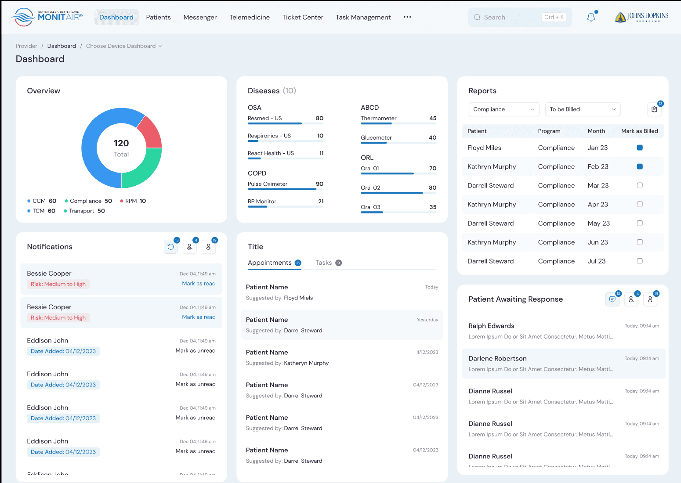The width and height of the screenshot is (681, 483).
Task: Uncheck Mark as Billed for Feb 23 row
Action: [640, 166]
